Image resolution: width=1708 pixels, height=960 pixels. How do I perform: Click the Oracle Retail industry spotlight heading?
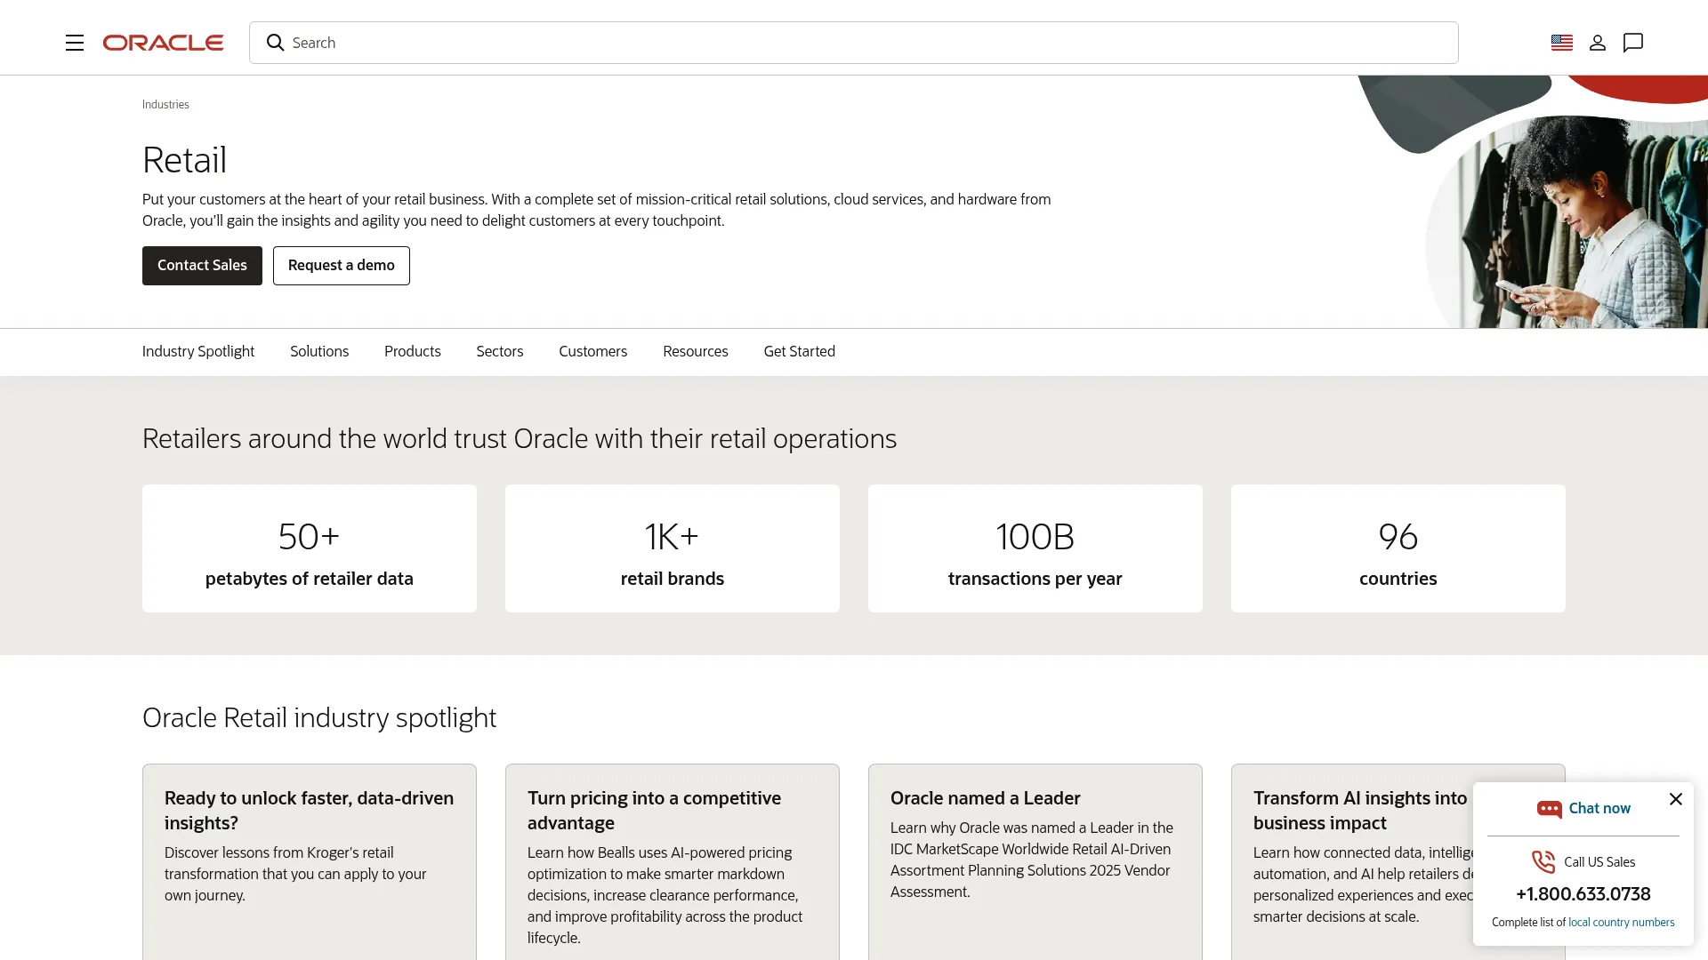[319, 717]
